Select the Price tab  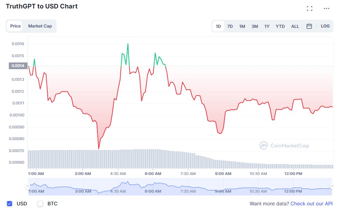point(16,26)
